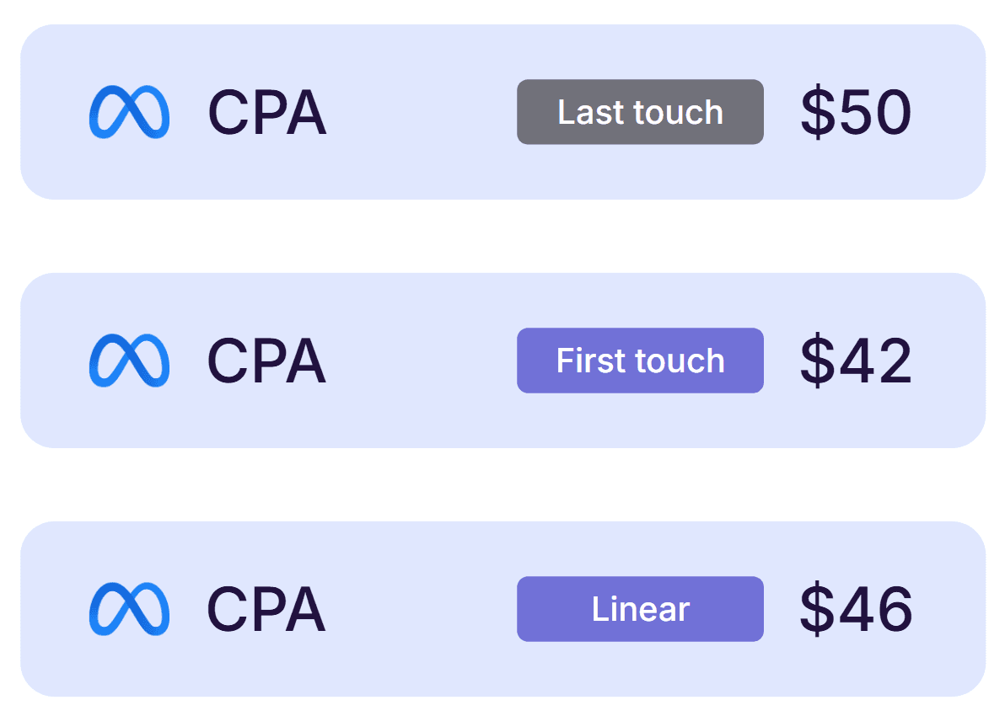Click the $42 CPA value
Viewport: 1005px width, 716px height.
tap(856, 361)
